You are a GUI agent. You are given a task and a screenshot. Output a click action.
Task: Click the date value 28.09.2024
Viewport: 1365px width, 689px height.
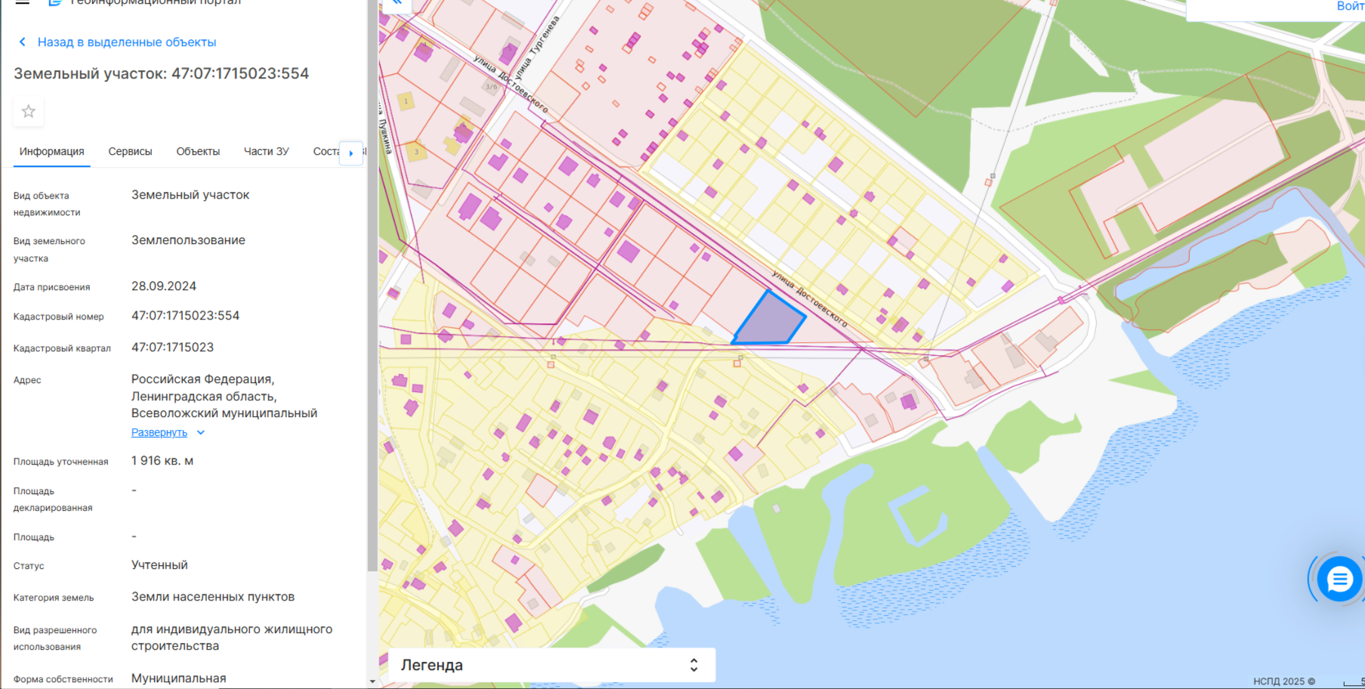click(164, 286)
